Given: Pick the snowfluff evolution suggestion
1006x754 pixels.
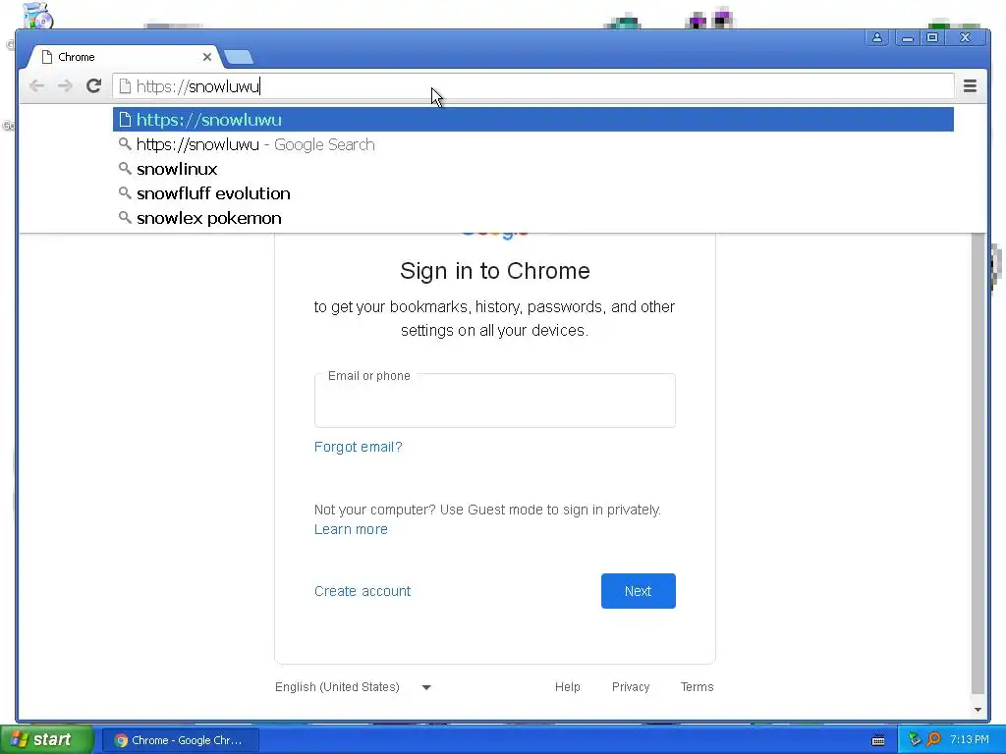Looking at the screenshot, I should tap(533, 193).
